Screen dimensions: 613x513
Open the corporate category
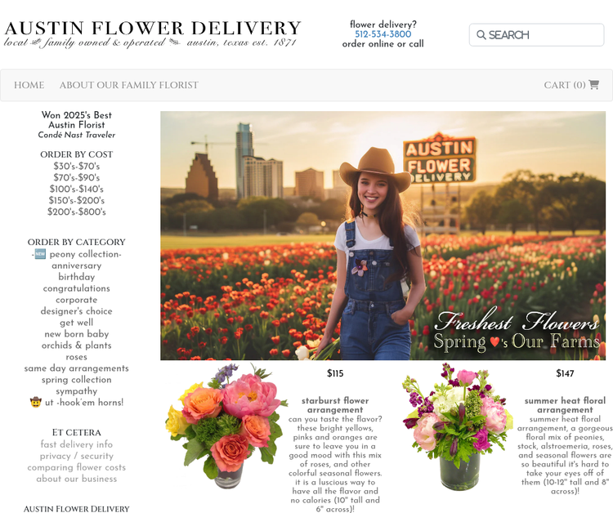[77, 300]
